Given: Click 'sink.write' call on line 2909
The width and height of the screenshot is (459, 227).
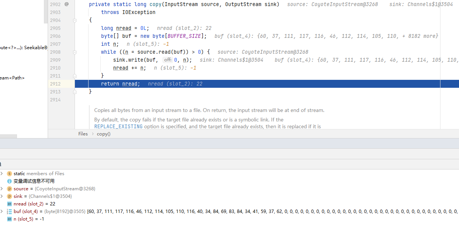Looking at the screenshot, I should coord(128,60).
